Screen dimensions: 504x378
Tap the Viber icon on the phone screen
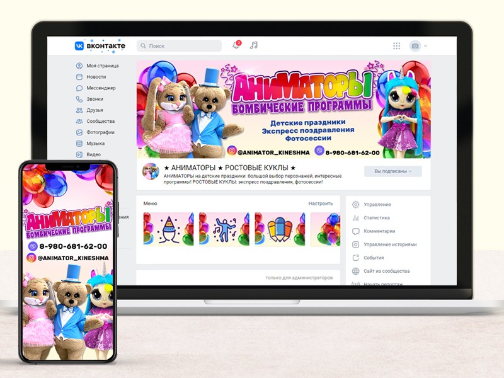(x=33, y=246)
